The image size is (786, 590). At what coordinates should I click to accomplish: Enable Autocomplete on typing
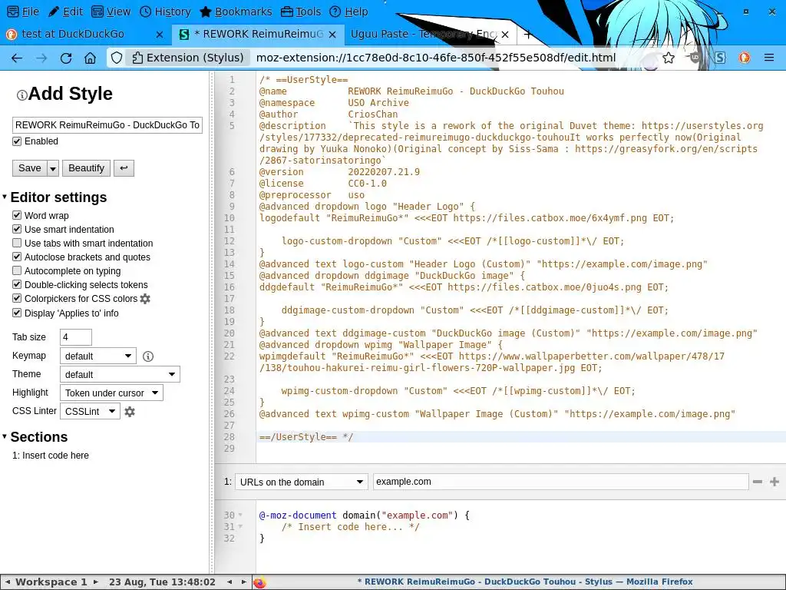coord(17,271)
